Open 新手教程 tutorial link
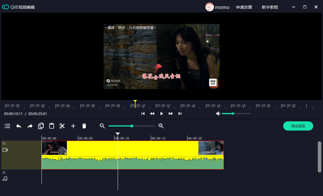Screen dimensions: 323x196 [270, 7]
